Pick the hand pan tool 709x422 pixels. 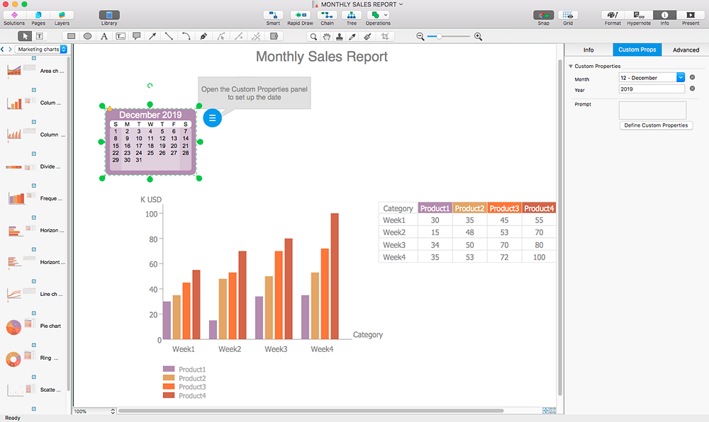(327, 36)
